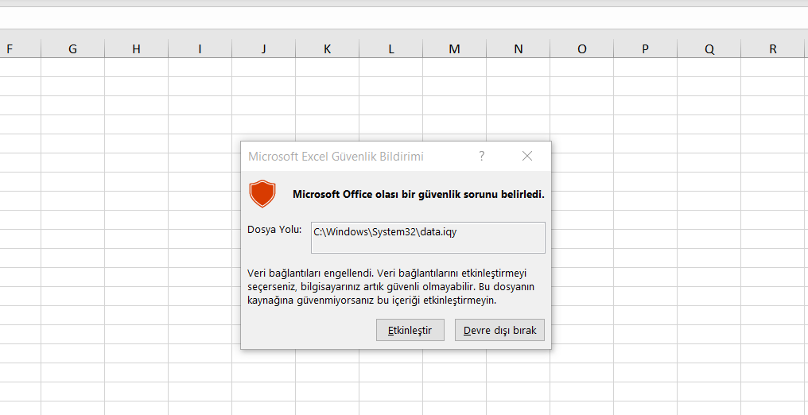
Task: Click the orange security shield icon
Action: click(262, 194)
